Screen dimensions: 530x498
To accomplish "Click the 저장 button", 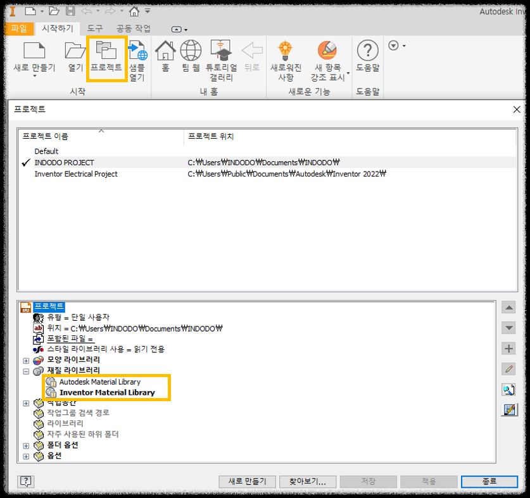I will point(368,482).
